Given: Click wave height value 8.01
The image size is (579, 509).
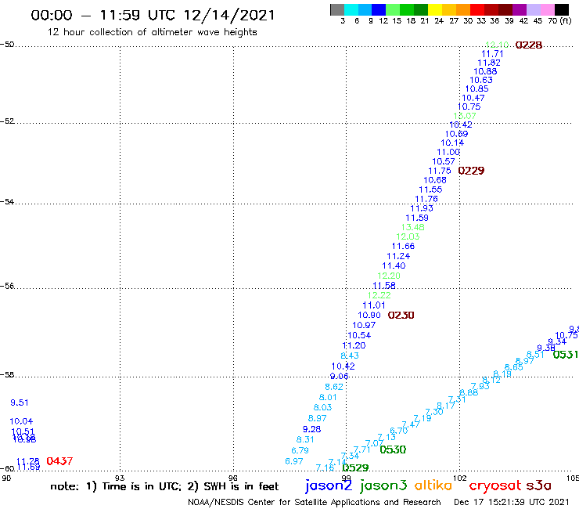Looking at the screenshot, I should 328,398.
